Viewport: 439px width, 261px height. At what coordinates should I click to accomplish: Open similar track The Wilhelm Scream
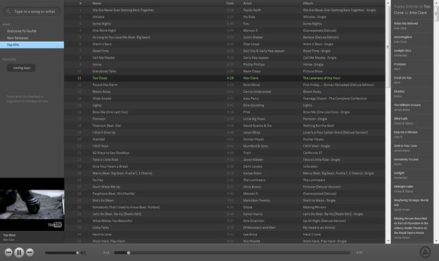(407, 105)
